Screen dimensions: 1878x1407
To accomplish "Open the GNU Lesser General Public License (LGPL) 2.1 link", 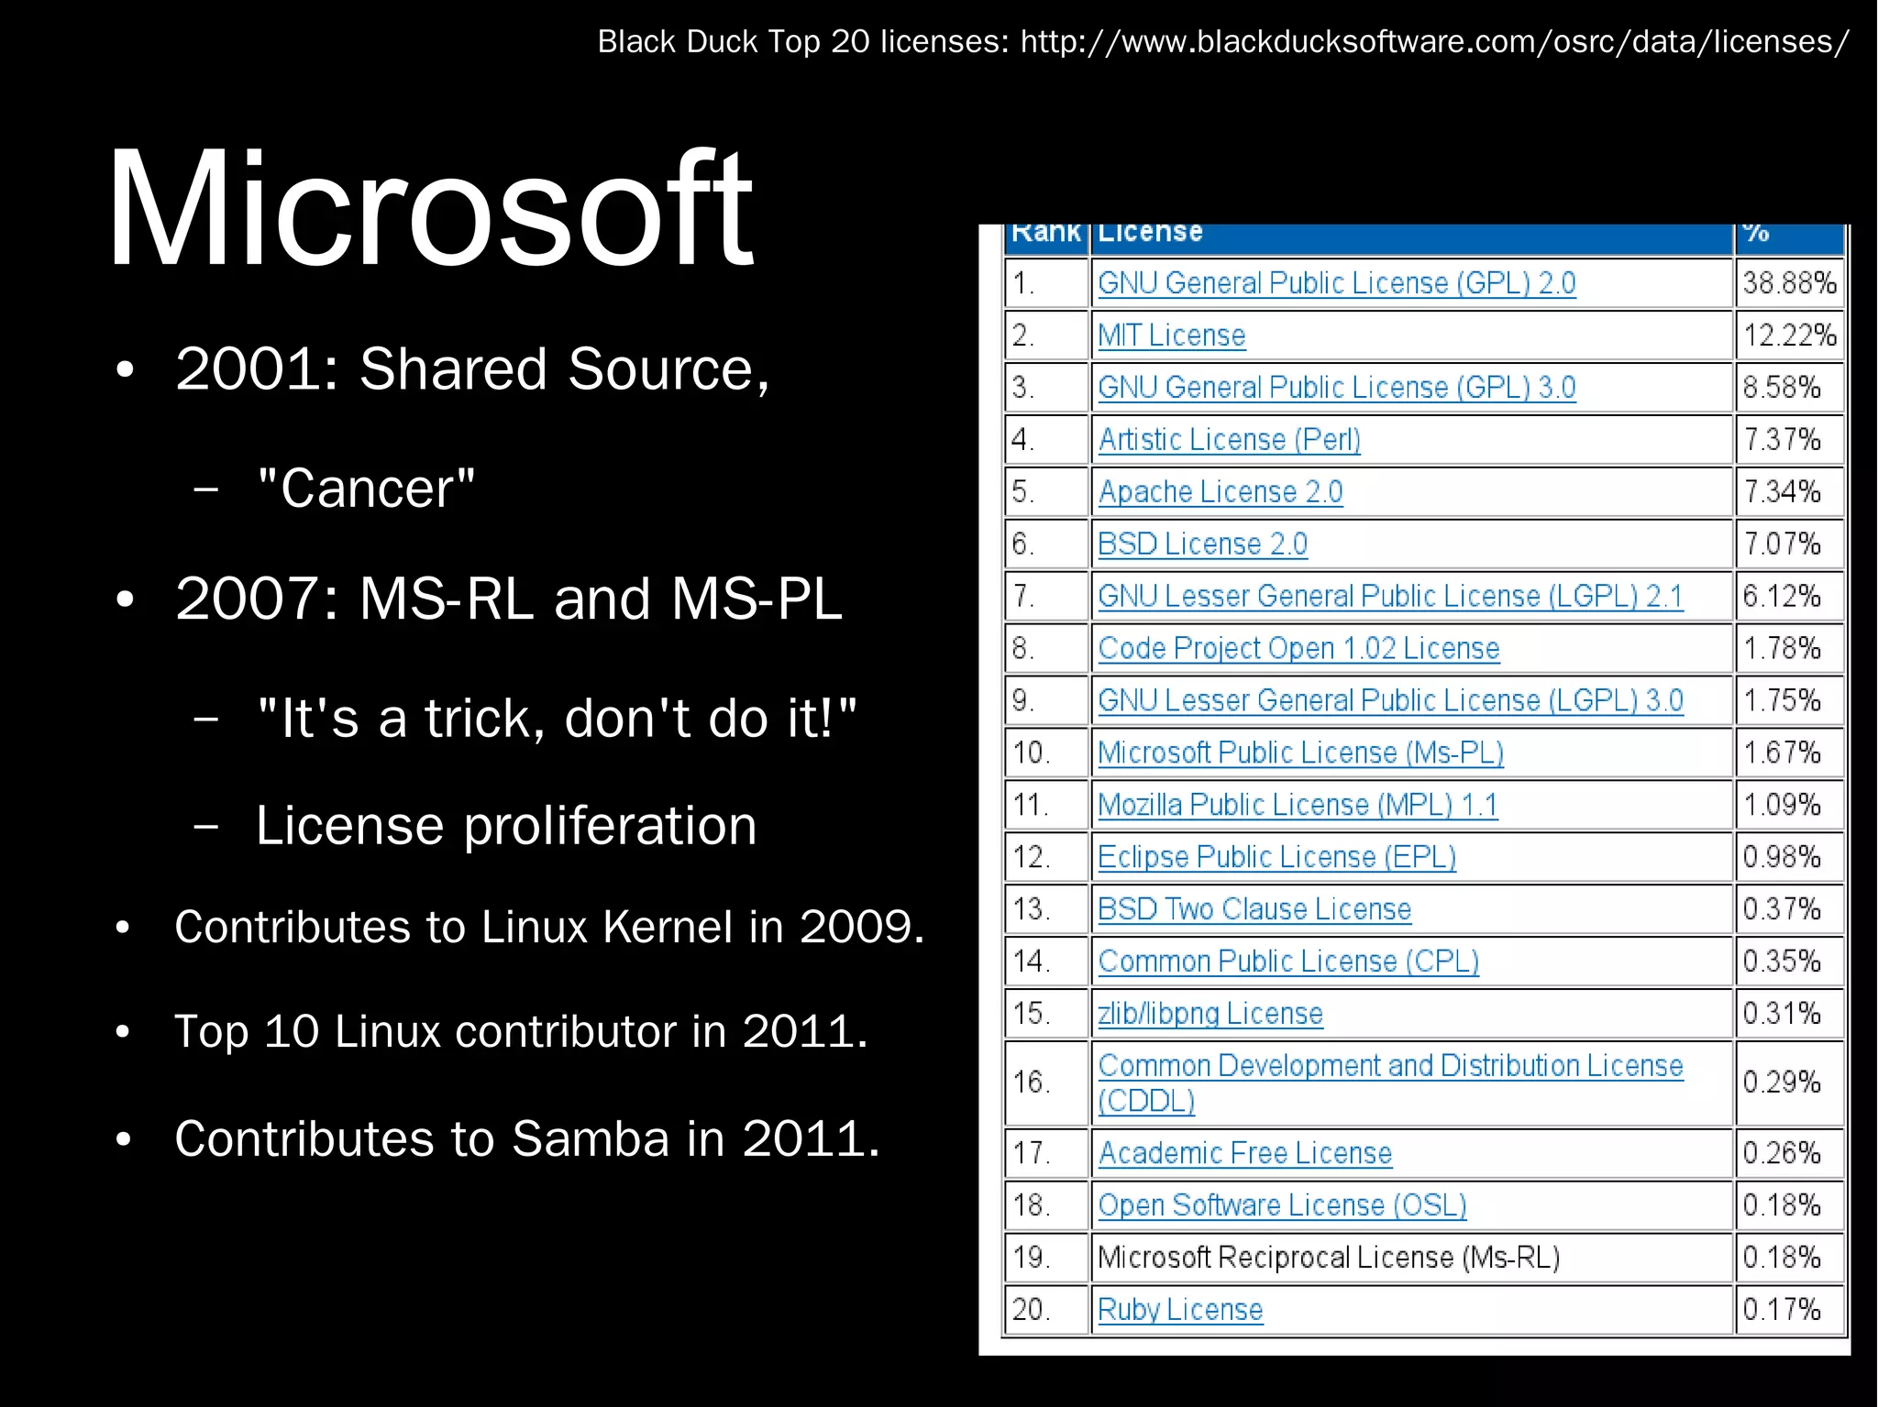I will [x=1390, y=597].
